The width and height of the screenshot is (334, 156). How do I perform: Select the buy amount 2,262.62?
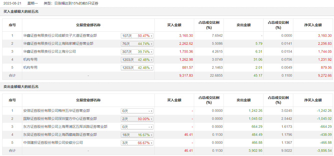click(x=186, y=44)
